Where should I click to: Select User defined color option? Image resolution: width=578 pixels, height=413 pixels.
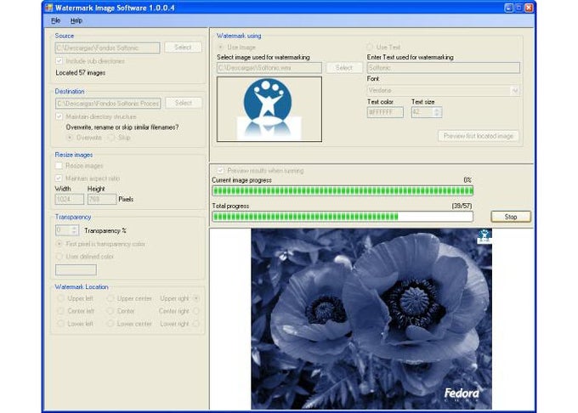tap(59, 257)
